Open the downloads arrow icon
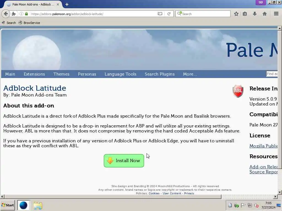The image size is (282, 211). 255,14
